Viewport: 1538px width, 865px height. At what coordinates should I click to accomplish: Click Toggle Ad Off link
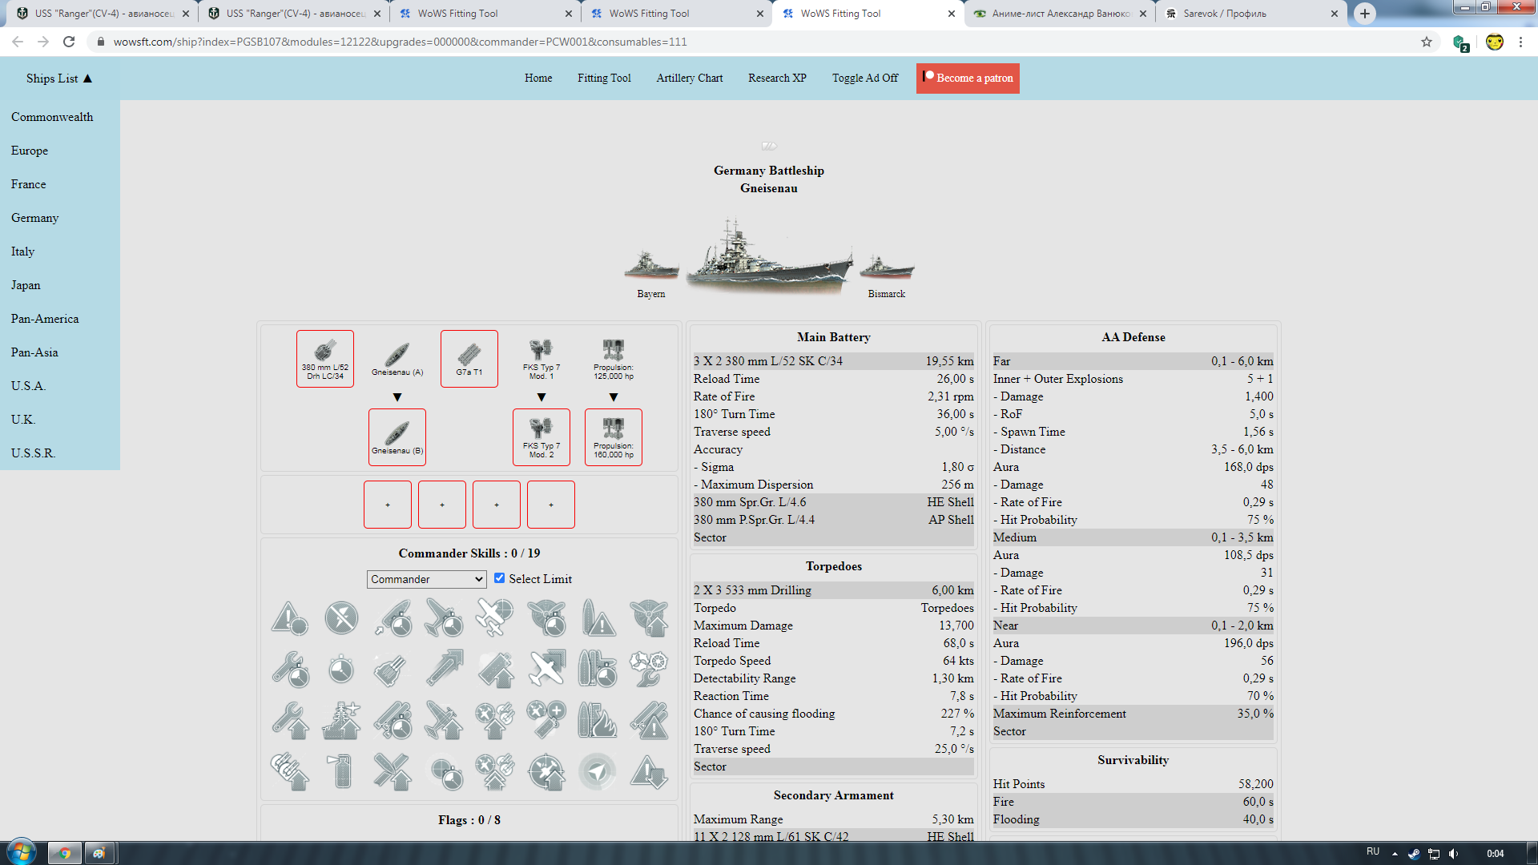[x=864, y=78]
